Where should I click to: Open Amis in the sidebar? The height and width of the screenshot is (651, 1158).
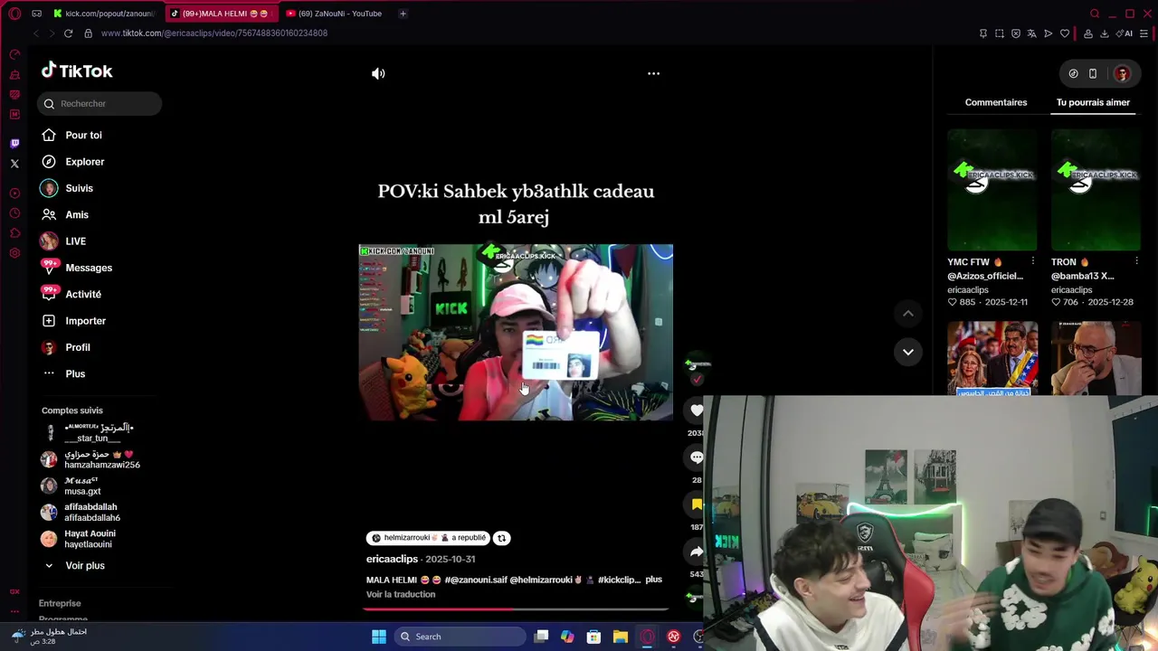[x=77, y=214]
